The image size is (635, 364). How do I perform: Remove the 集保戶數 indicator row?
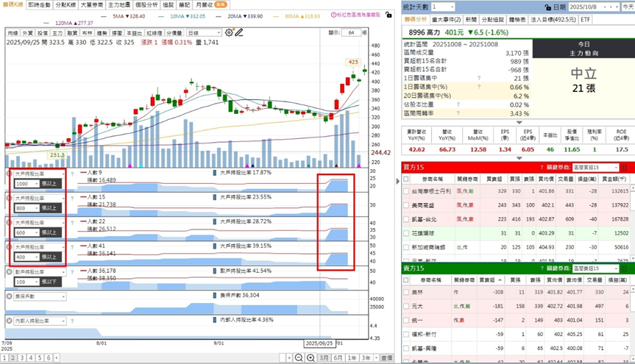[9, 296]
